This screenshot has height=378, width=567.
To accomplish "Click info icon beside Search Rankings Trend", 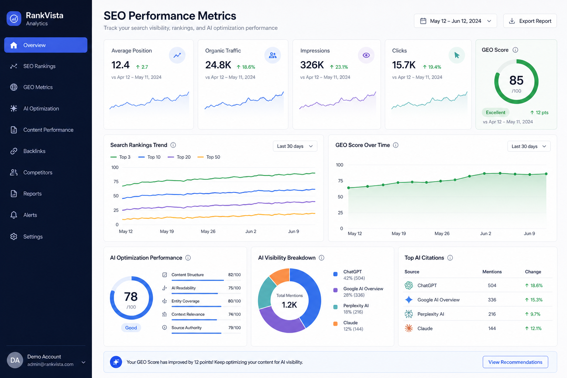I will point(173,145).
